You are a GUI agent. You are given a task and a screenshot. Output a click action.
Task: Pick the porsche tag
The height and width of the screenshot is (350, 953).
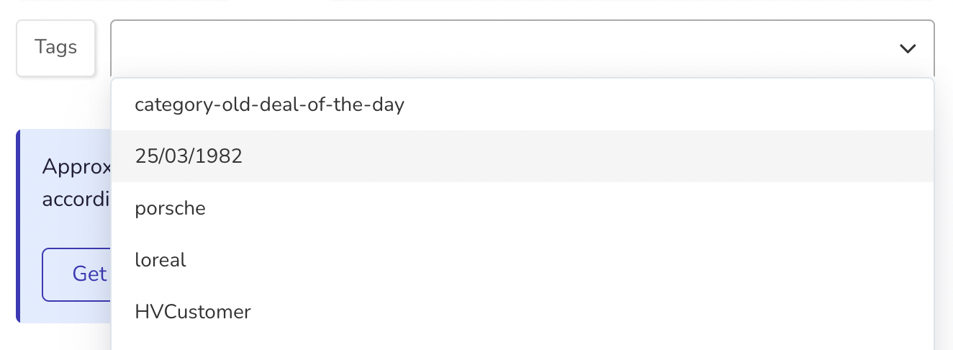click(170, 209)
